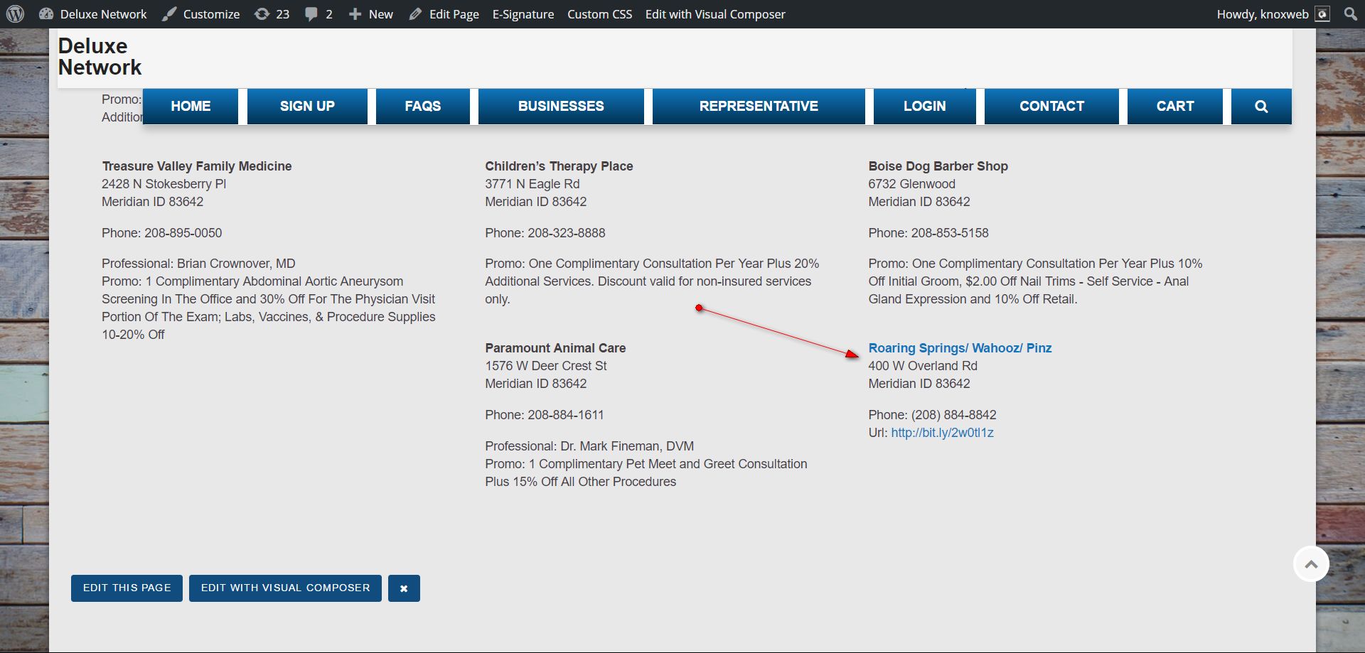
Task: Click the scroll-to-top arrow button
Action: (1312, 564)
